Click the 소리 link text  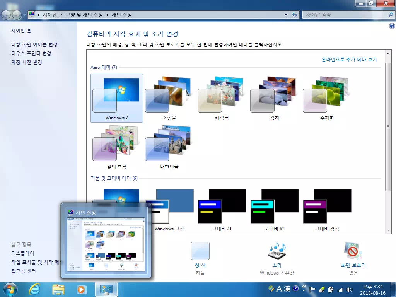click(x=277, y=265)
